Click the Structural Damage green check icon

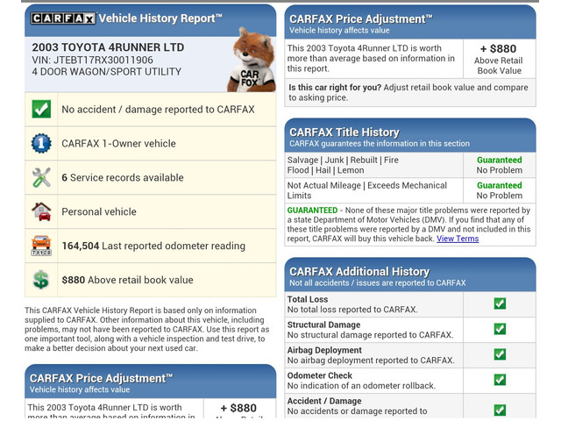(500, 329)
